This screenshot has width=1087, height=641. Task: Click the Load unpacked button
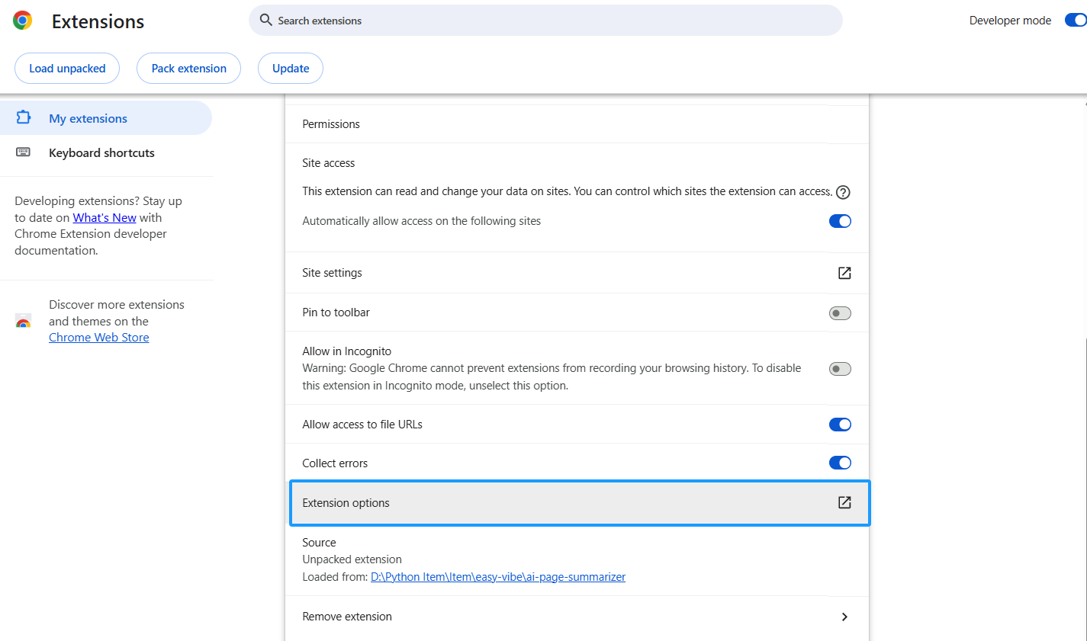coord(66,68)
